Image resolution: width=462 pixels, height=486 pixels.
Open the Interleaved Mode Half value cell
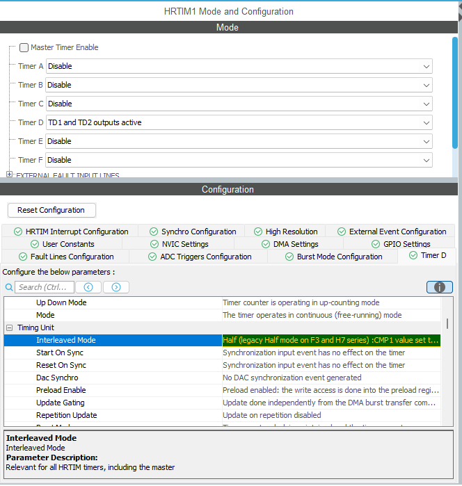point(331,340)
